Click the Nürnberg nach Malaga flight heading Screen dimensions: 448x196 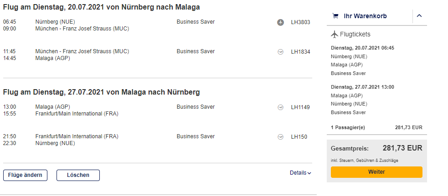tap(101, 7)
